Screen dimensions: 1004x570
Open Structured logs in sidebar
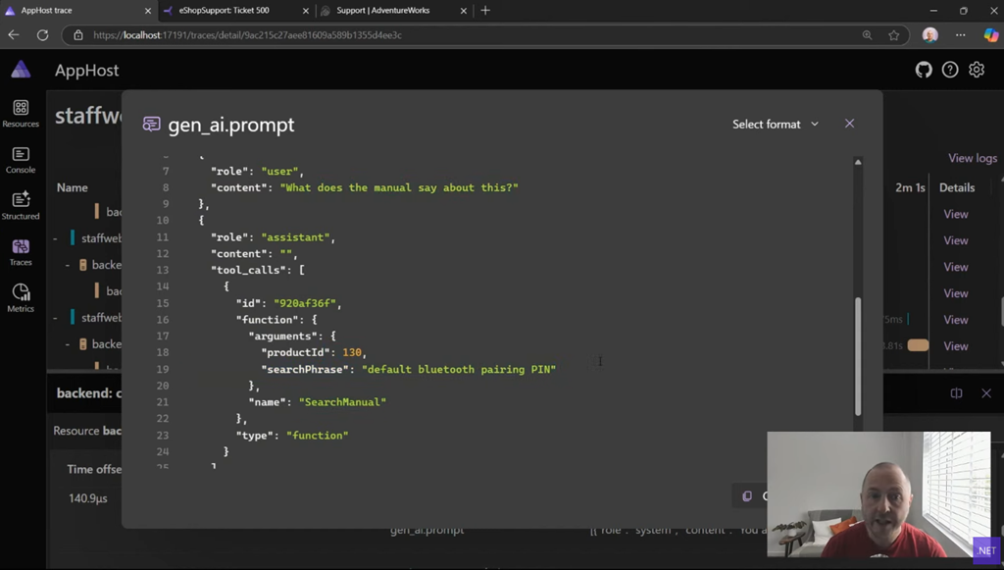pyautogui.click(x=21, y=206)
